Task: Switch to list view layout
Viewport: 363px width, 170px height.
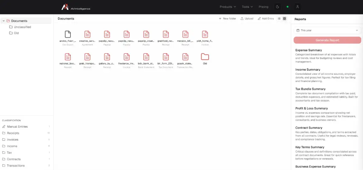Action: [x=279, y=19]
